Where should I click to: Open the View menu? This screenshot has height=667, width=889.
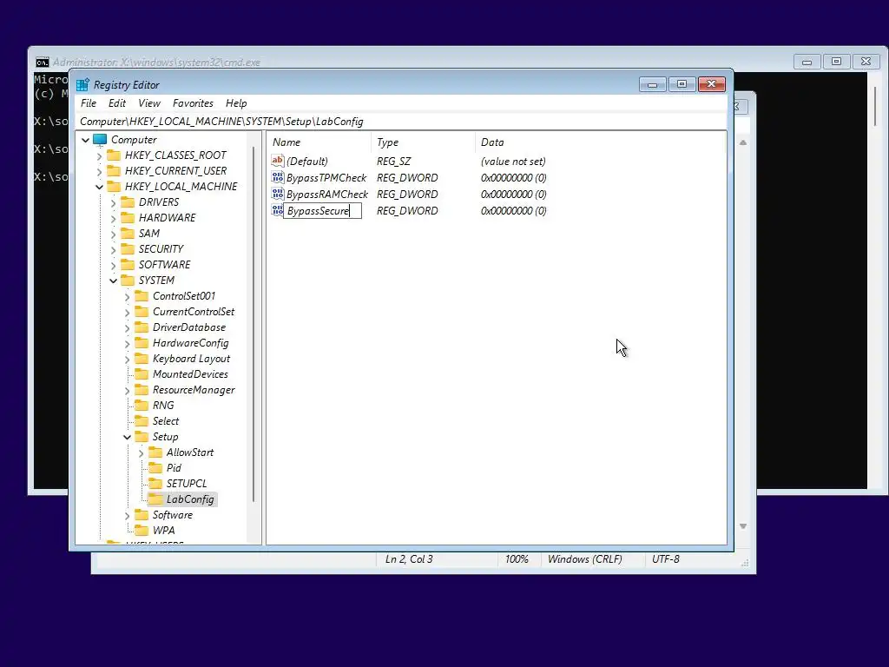pyautogui.click(x=149, y=103)
